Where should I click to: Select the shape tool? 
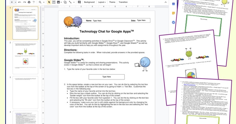(x=65, y=2)
